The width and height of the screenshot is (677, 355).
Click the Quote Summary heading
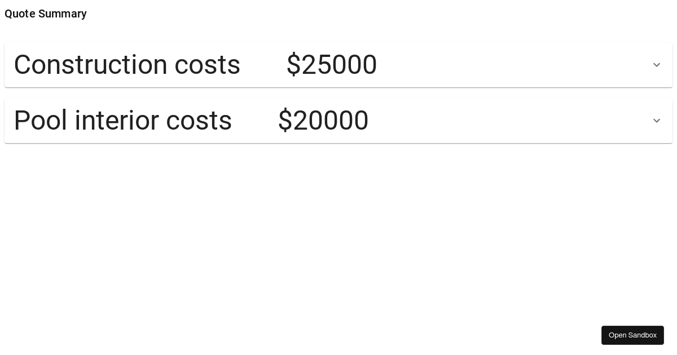click(46, 14)
